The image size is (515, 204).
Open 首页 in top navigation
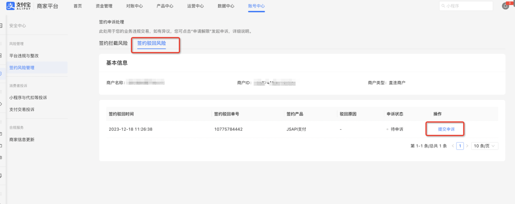pos(78,6)
